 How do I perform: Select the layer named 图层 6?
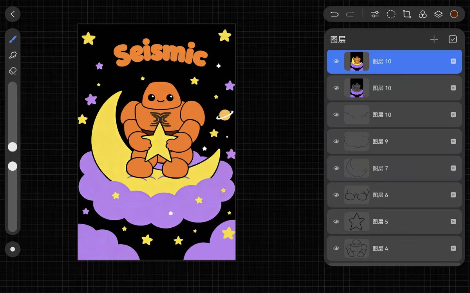click(394, 195)
